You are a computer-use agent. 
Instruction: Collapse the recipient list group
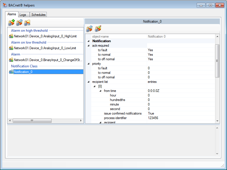pyautogui.click(x=89, y=82)
